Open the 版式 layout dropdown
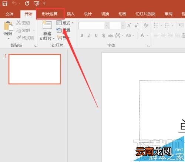Screen dimensions: 185x162 coord(65,23)
